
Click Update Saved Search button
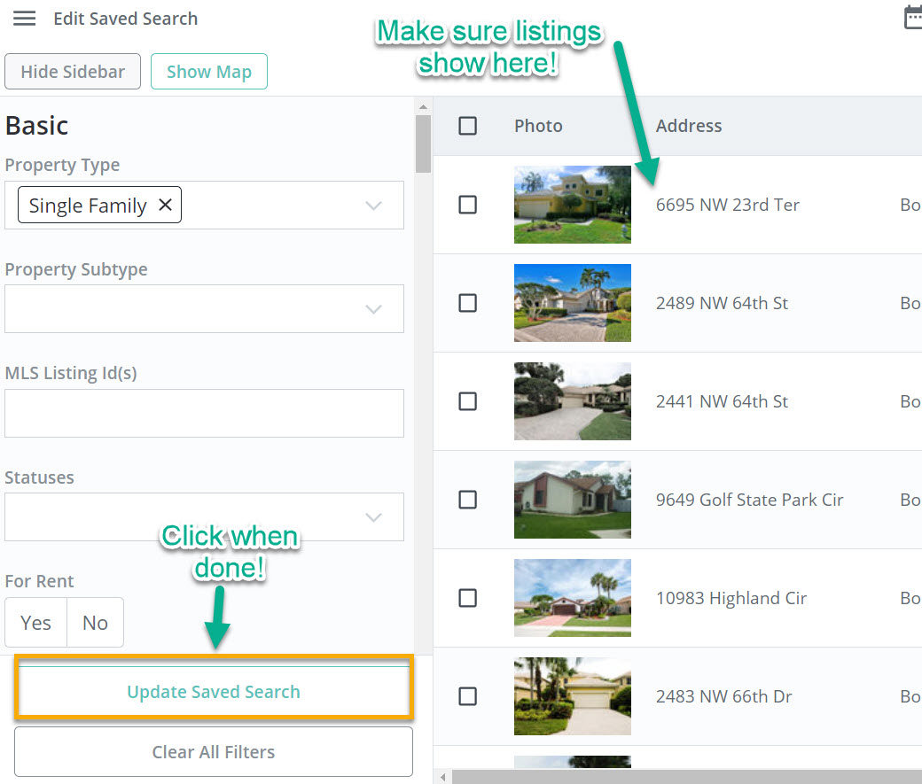pos(214,692)
